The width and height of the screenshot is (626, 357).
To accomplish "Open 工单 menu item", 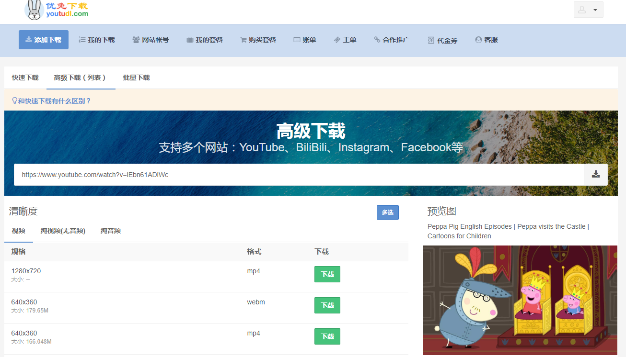I will [345, 40].
